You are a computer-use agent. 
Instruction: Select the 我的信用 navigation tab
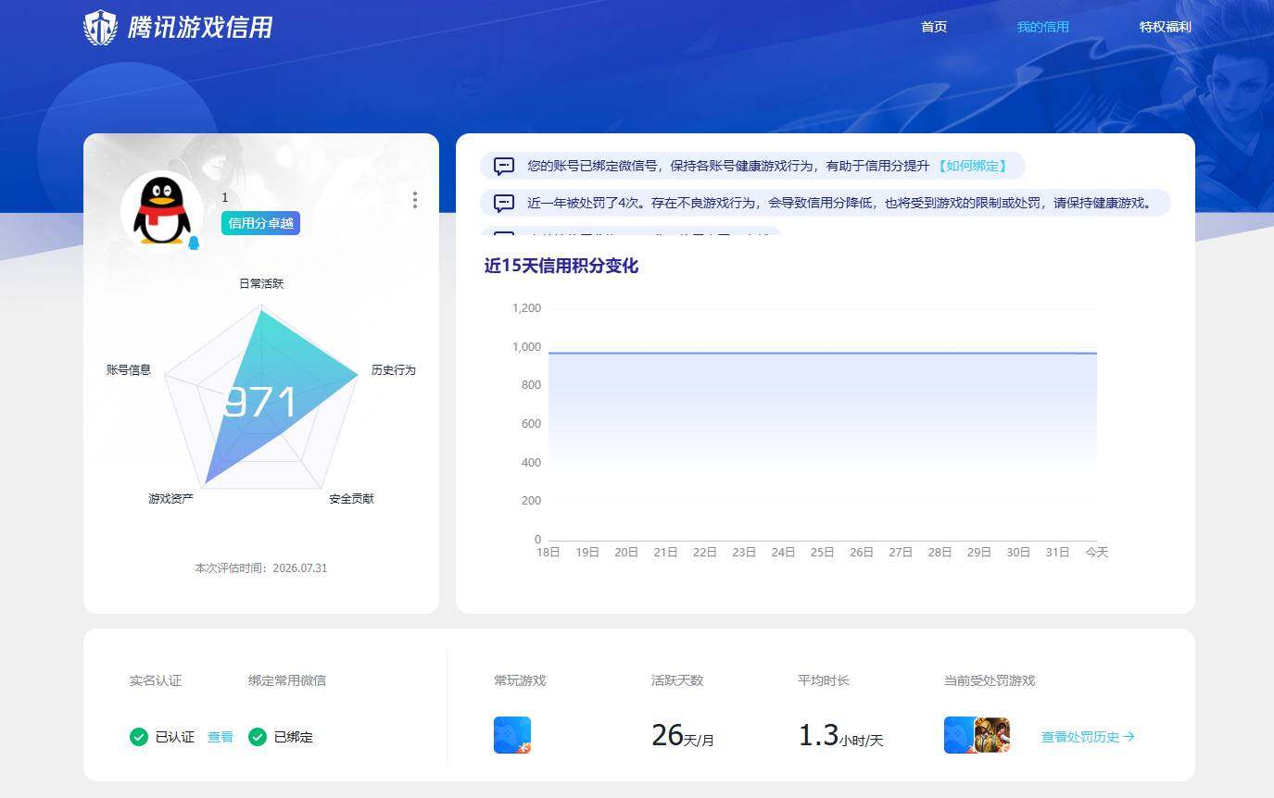[x=1042, y=27]
